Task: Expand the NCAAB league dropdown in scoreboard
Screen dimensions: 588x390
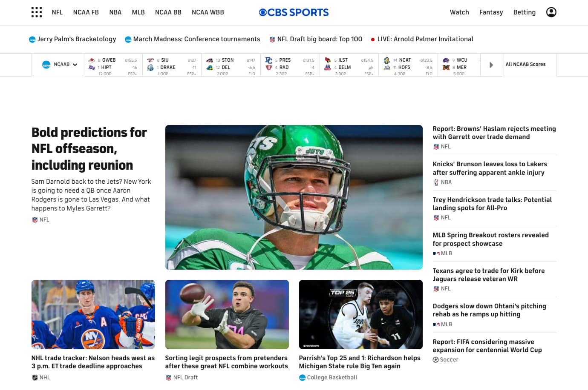Action: click(60, 65)
